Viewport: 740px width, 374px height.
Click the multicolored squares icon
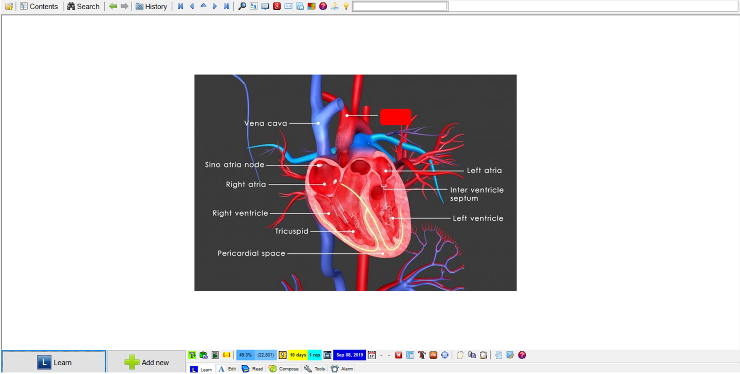[311, 7]
